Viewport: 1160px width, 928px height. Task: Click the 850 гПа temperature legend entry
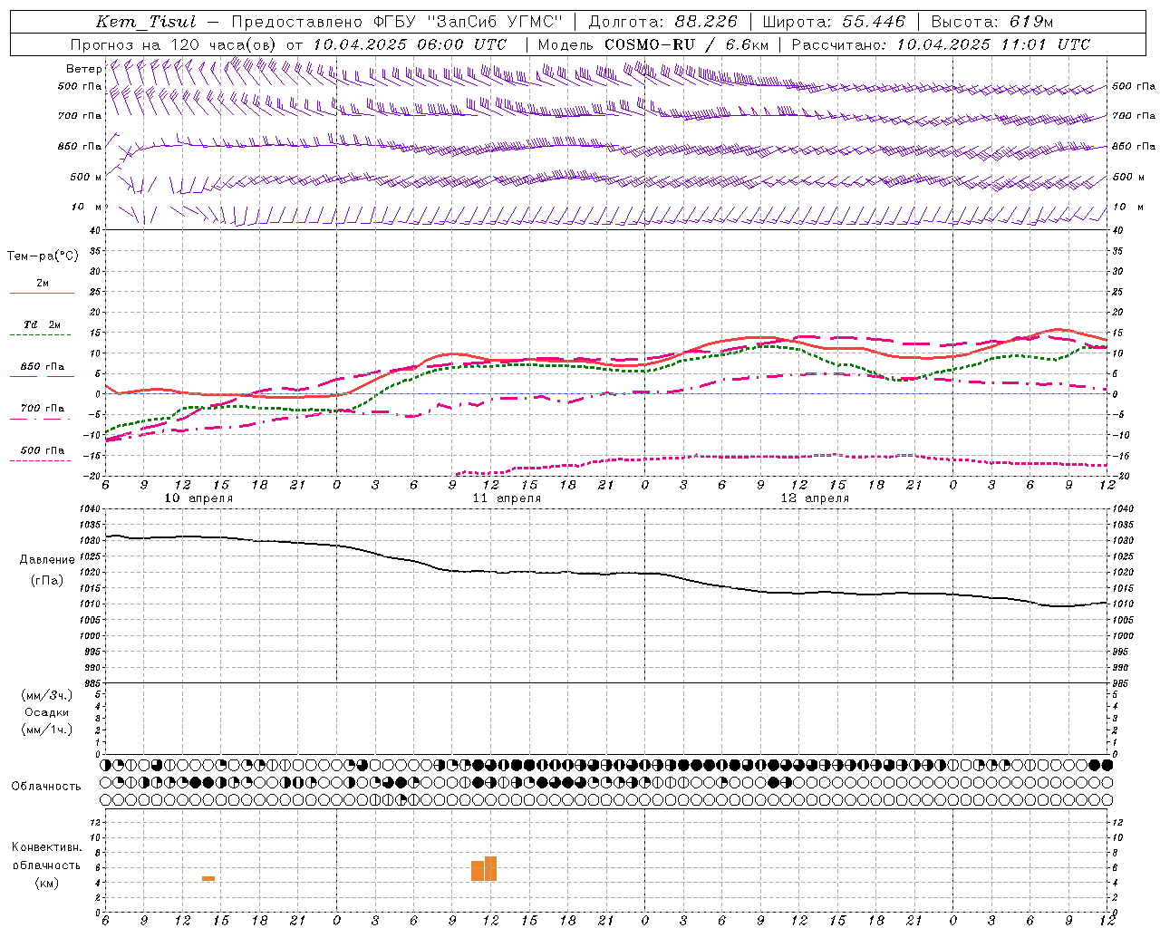tap(43, 366)
